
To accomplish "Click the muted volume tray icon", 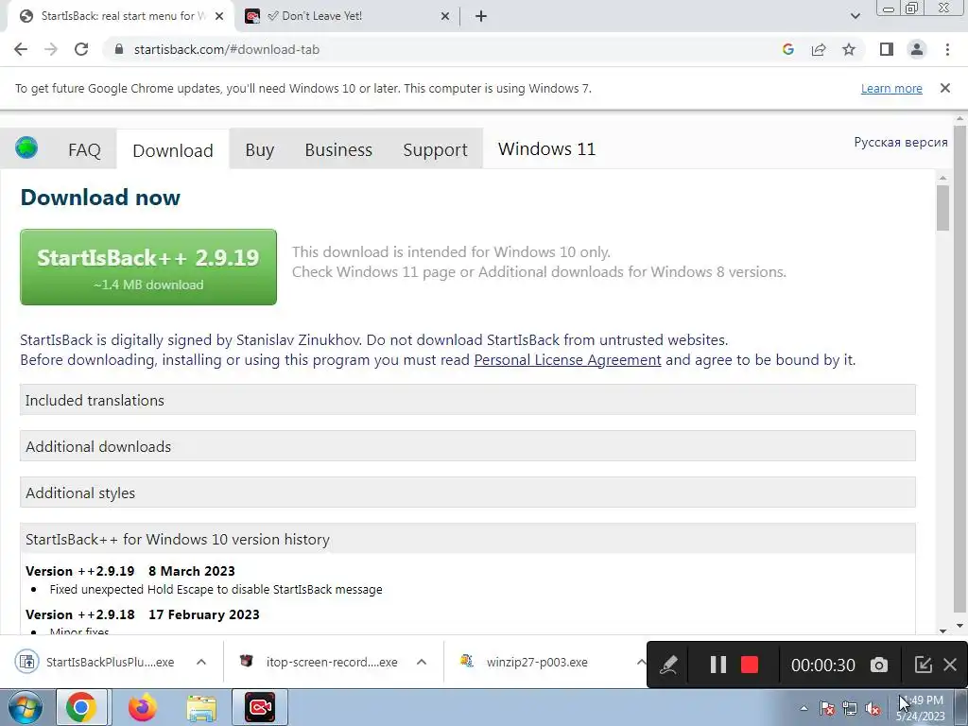I will pyautogui.click(x=873, y=708).
